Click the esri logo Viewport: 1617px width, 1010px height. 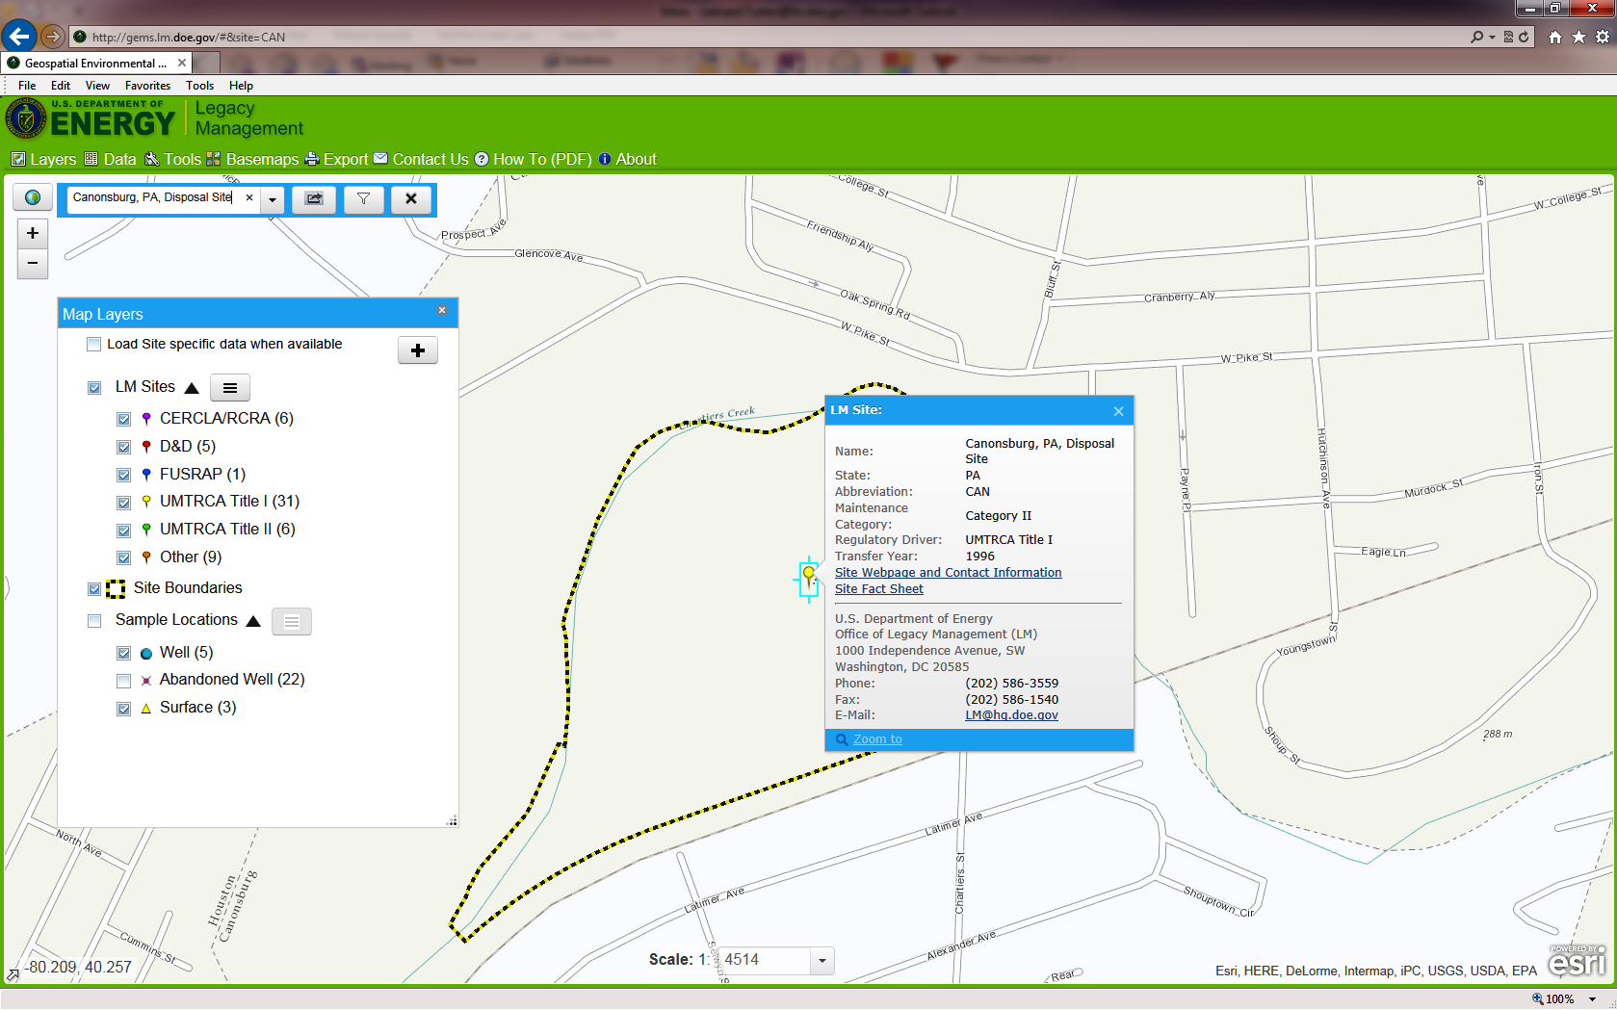click(1578, 961)
